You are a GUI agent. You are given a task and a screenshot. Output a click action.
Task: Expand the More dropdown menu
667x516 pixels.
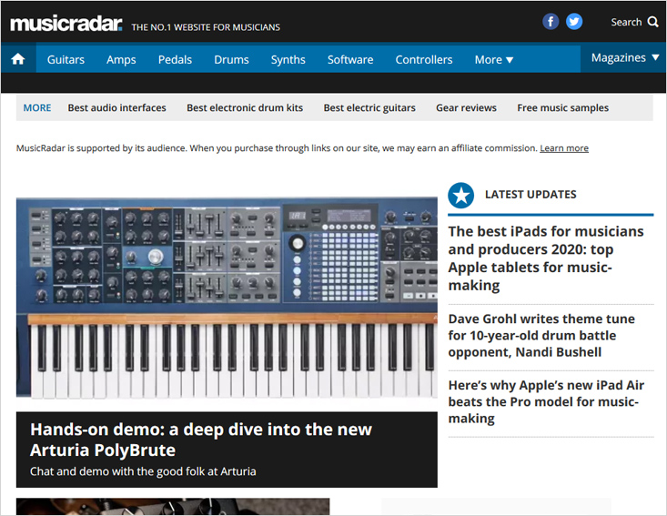point(494,59)
